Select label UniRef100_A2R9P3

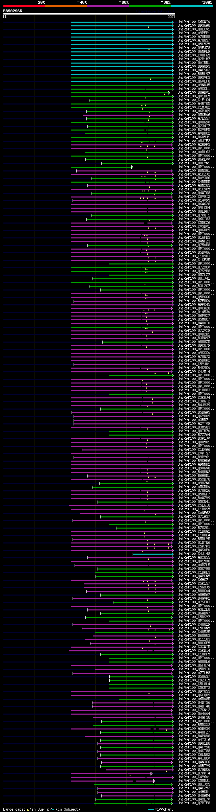(194, 145)
